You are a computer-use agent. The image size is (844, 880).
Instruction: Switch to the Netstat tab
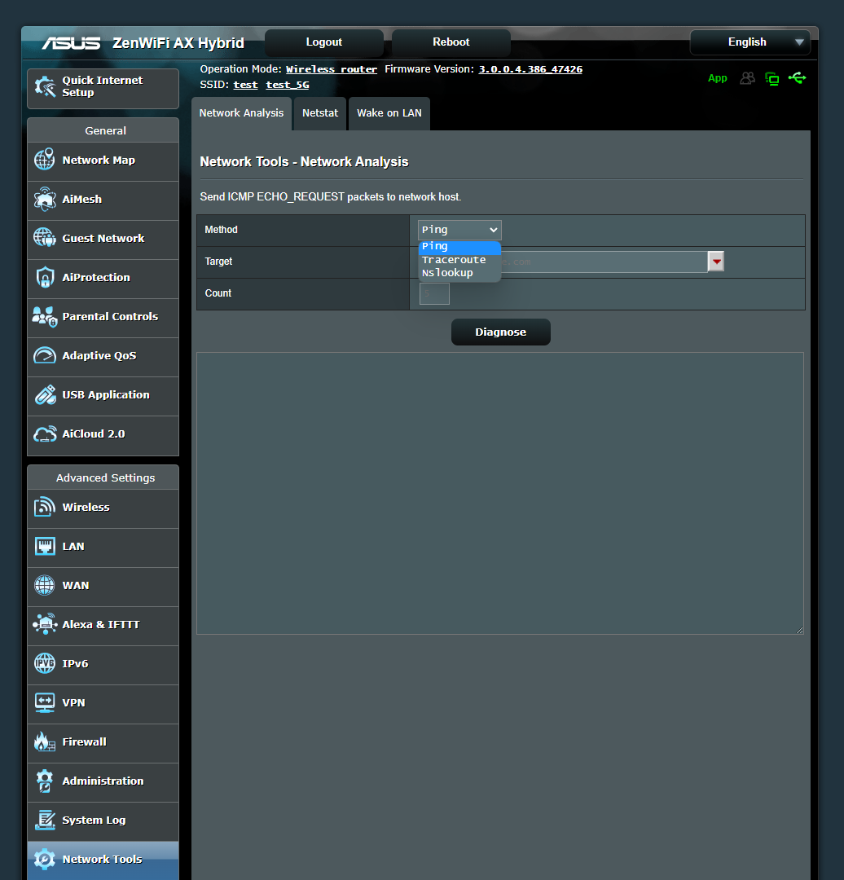coord(319,113)
